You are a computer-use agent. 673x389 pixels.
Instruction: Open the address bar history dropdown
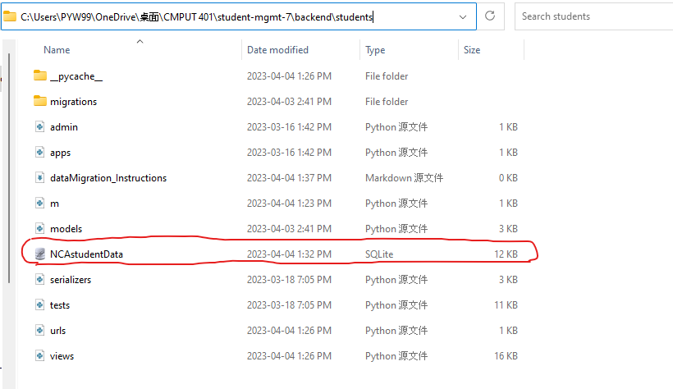464,16
